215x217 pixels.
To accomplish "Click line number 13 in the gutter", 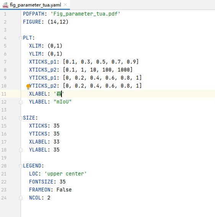I will coord(4,110).
